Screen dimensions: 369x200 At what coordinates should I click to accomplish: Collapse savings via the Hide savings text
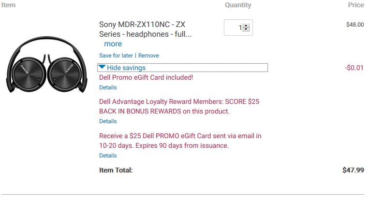[x=126, y=68]
